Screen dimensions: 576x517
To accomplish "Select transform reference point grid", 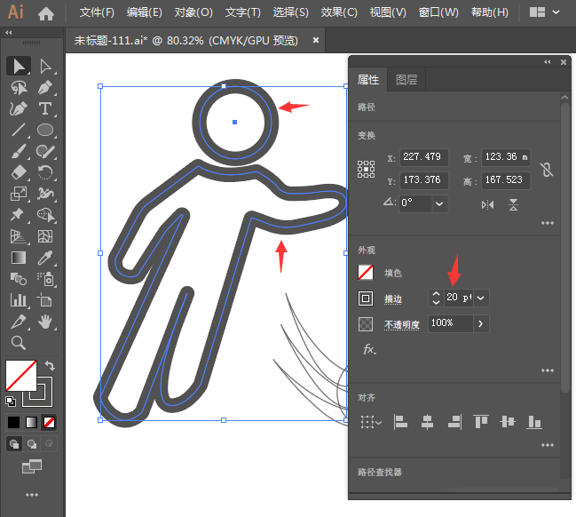I will pos(367,169).
